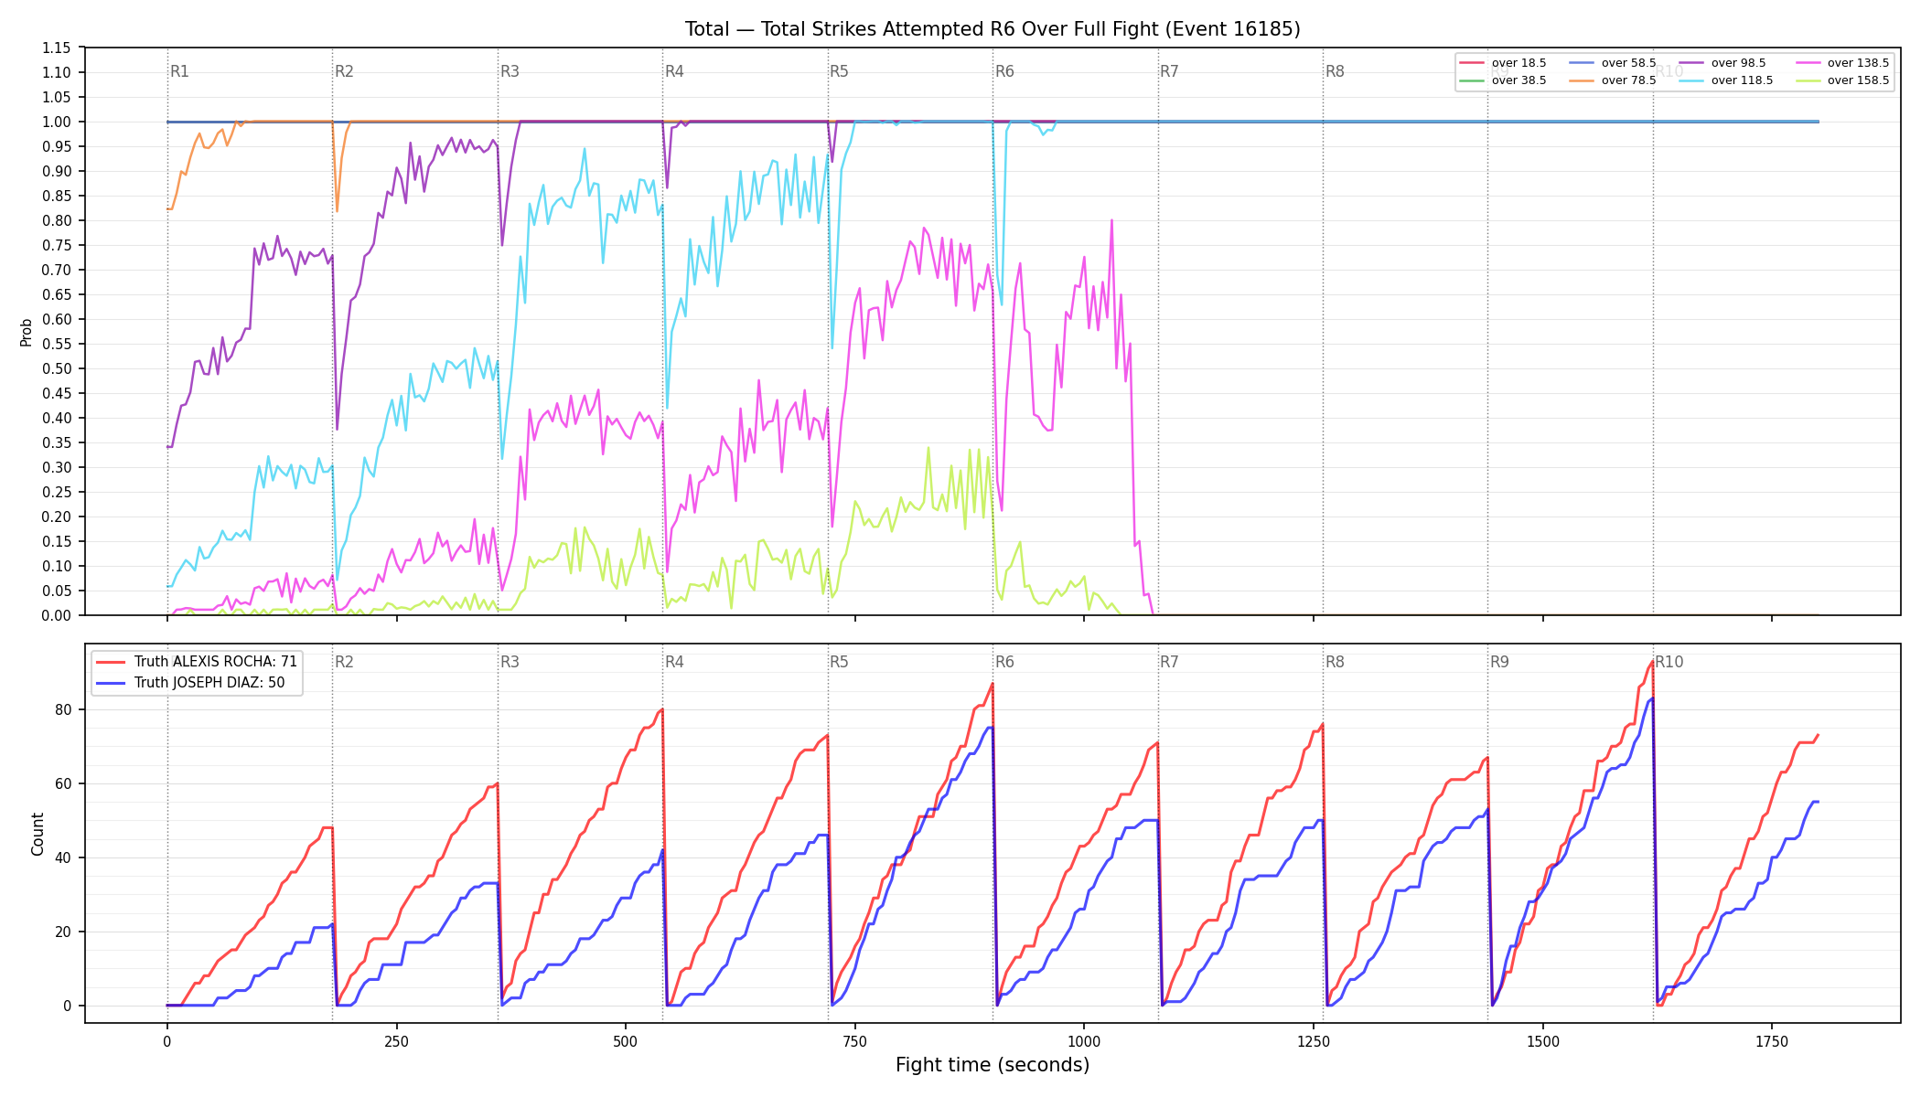The height and width of the screenshot is (1097, 1921).
Task: Click the 1750 tick on the time axis
Action: click(x=1772, y=1041)
